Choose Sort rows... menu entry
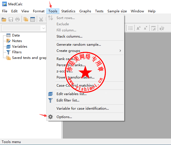The image size is (171, 145). (85, 18)
